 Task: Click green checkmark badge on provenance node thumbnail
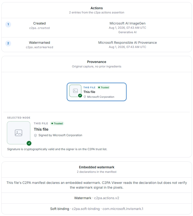[80, 95]
